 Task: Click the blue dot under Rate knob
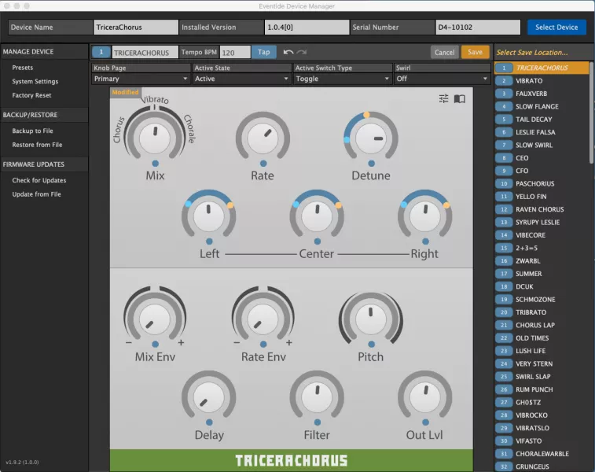pyautogui.click(x=263, y=164)
